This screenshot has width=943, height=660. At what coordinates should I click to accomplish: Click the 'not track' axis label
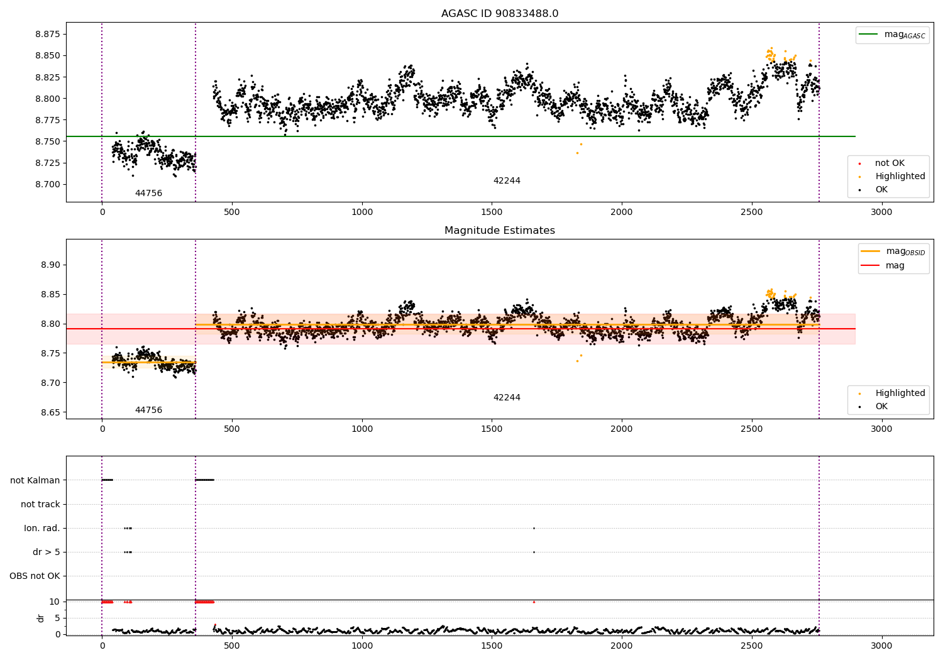click(40, 505)
